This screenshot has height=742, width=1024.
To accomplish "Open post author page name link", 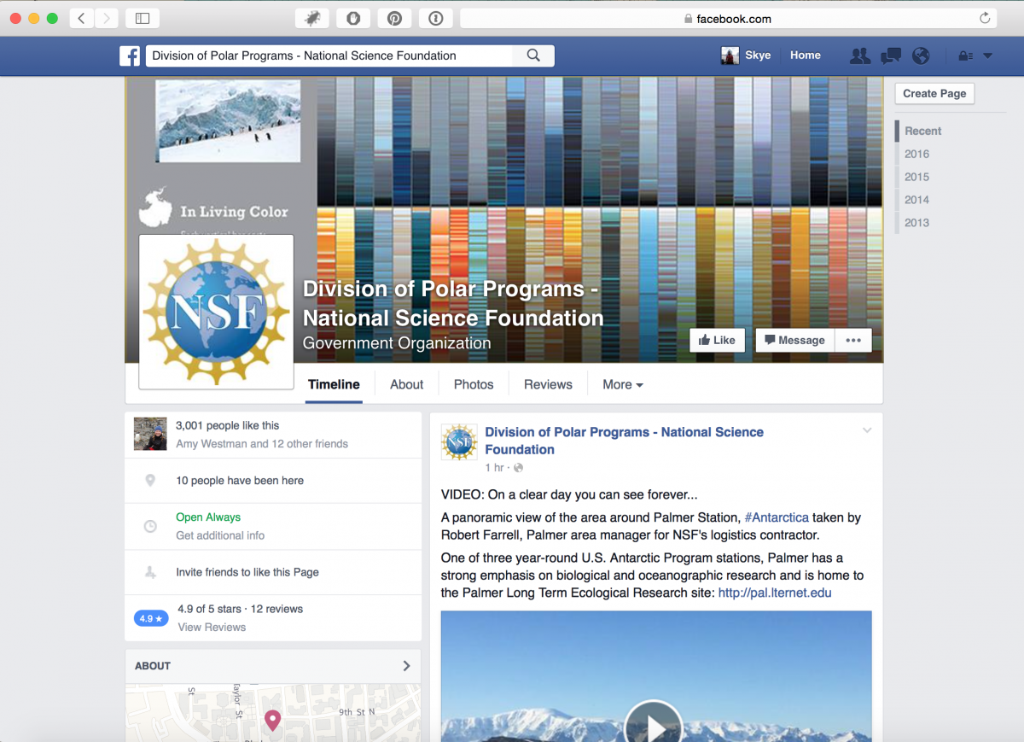I will pyautogui.click(x=625, y=441).
